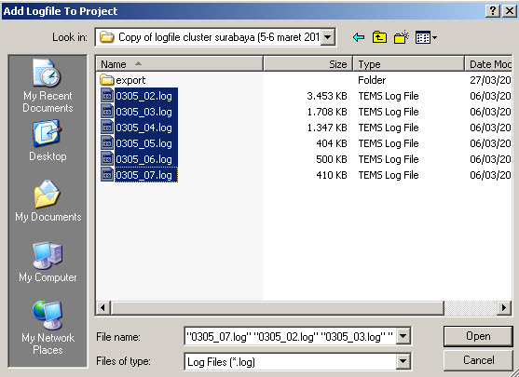This screenshot has width=519, height=377.
Task: Click the 0305_03.log file icon
Action: pyautogui.click(x=107, y=112)
